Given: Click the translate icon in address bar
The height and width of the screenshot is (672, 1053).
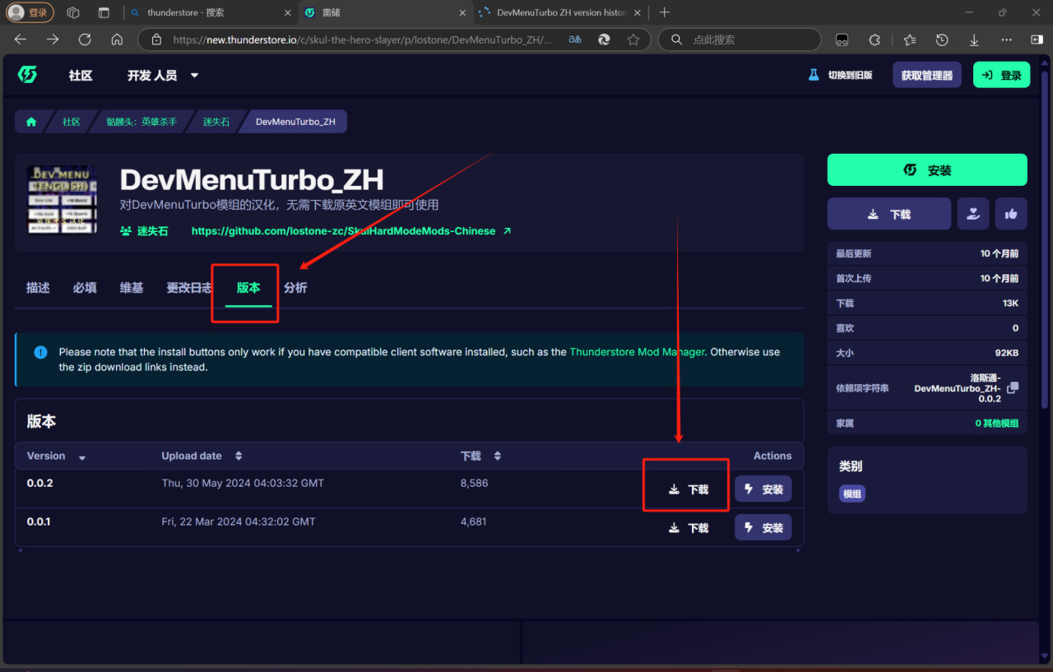Looking at the screenshot, I should point(575,39).
